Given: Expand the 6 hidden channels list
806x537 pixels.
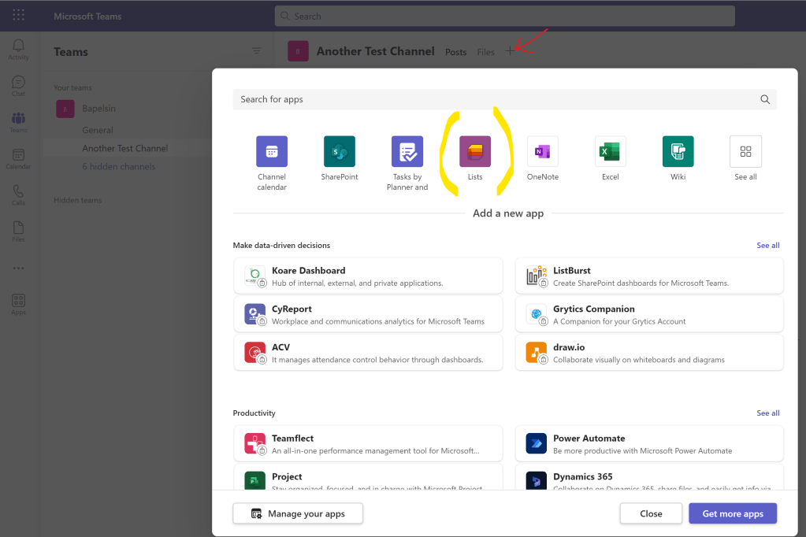Looking at the screenshot, I should (x=118, y=166).
